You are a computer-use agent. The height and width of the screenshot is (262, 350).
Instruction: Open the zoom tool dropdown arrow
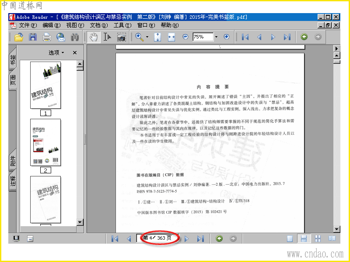coord(147,37)
